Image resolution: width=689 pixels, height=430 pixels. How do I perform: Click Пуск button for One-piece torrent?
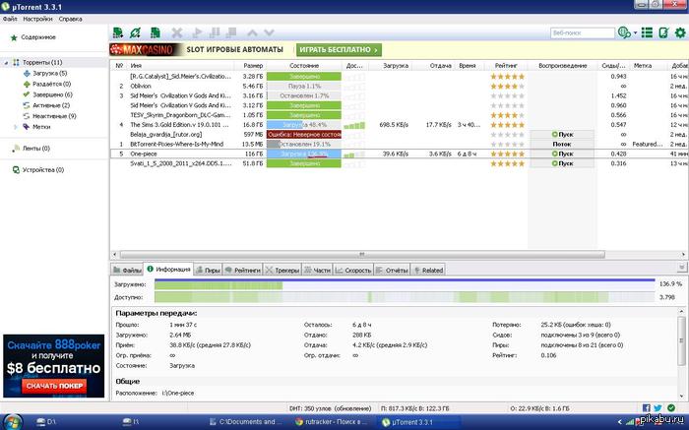click(x=562, y=154)
